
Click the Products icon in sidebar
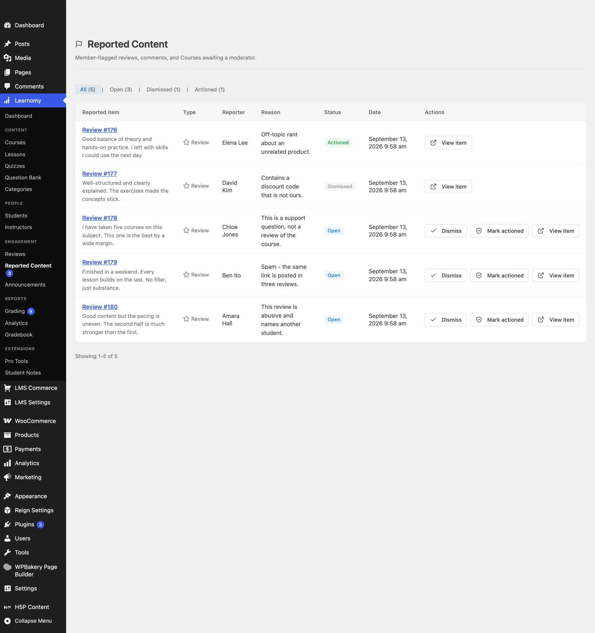(7, 435)
